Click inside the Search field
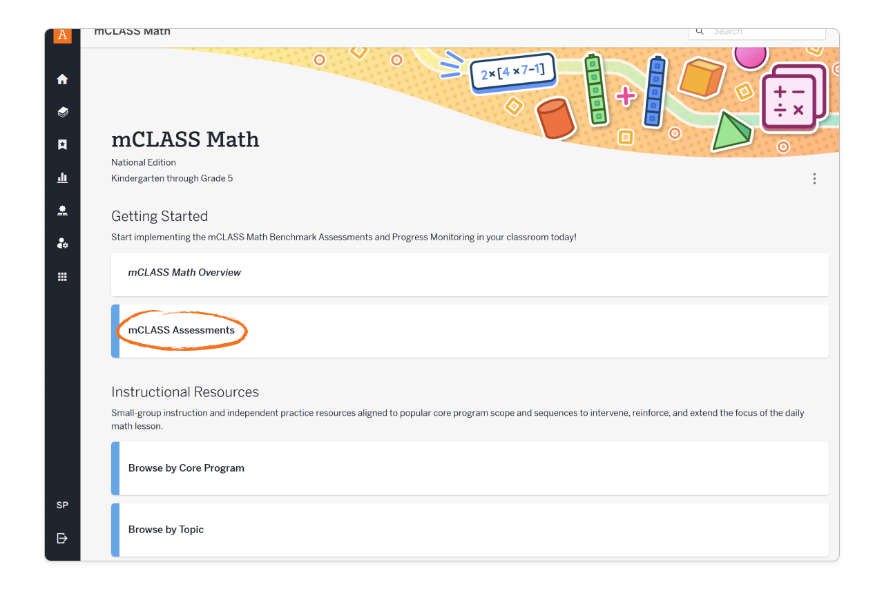Viewport: 884px width, 589px height. (x=760, y=31)
